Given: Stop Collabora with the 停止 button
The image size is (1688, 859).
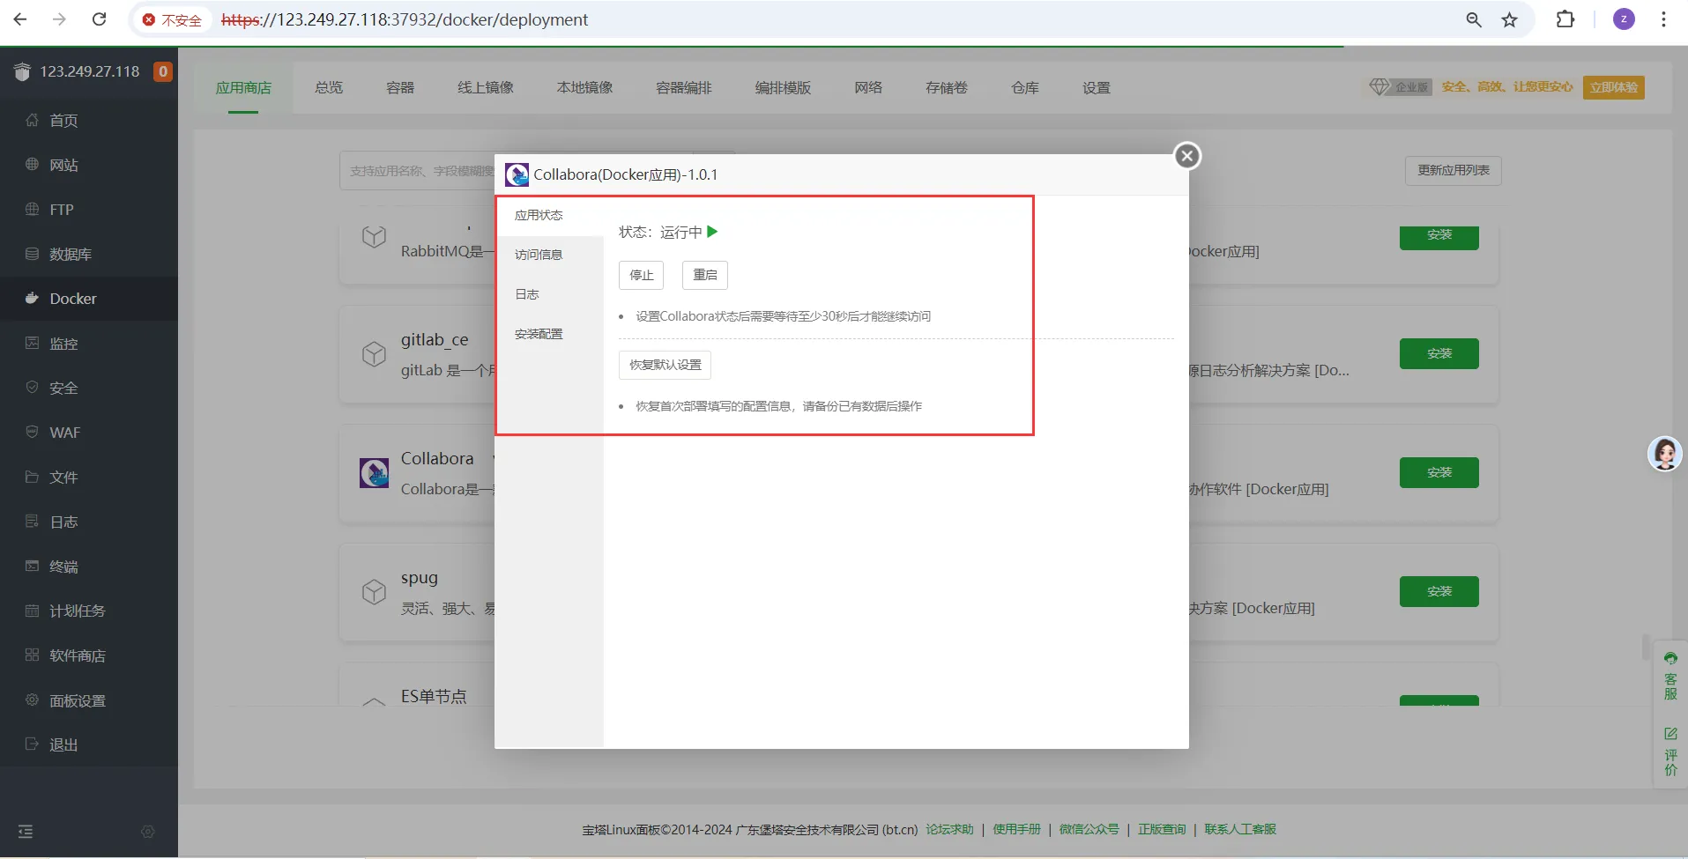Looking at the screenshot, I should coord(641,275).
